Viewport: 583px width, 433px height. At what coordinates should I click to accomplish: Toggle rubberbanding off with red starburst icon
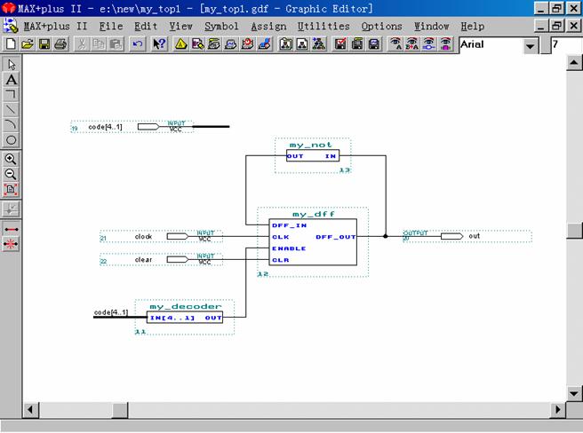point(11,244)
